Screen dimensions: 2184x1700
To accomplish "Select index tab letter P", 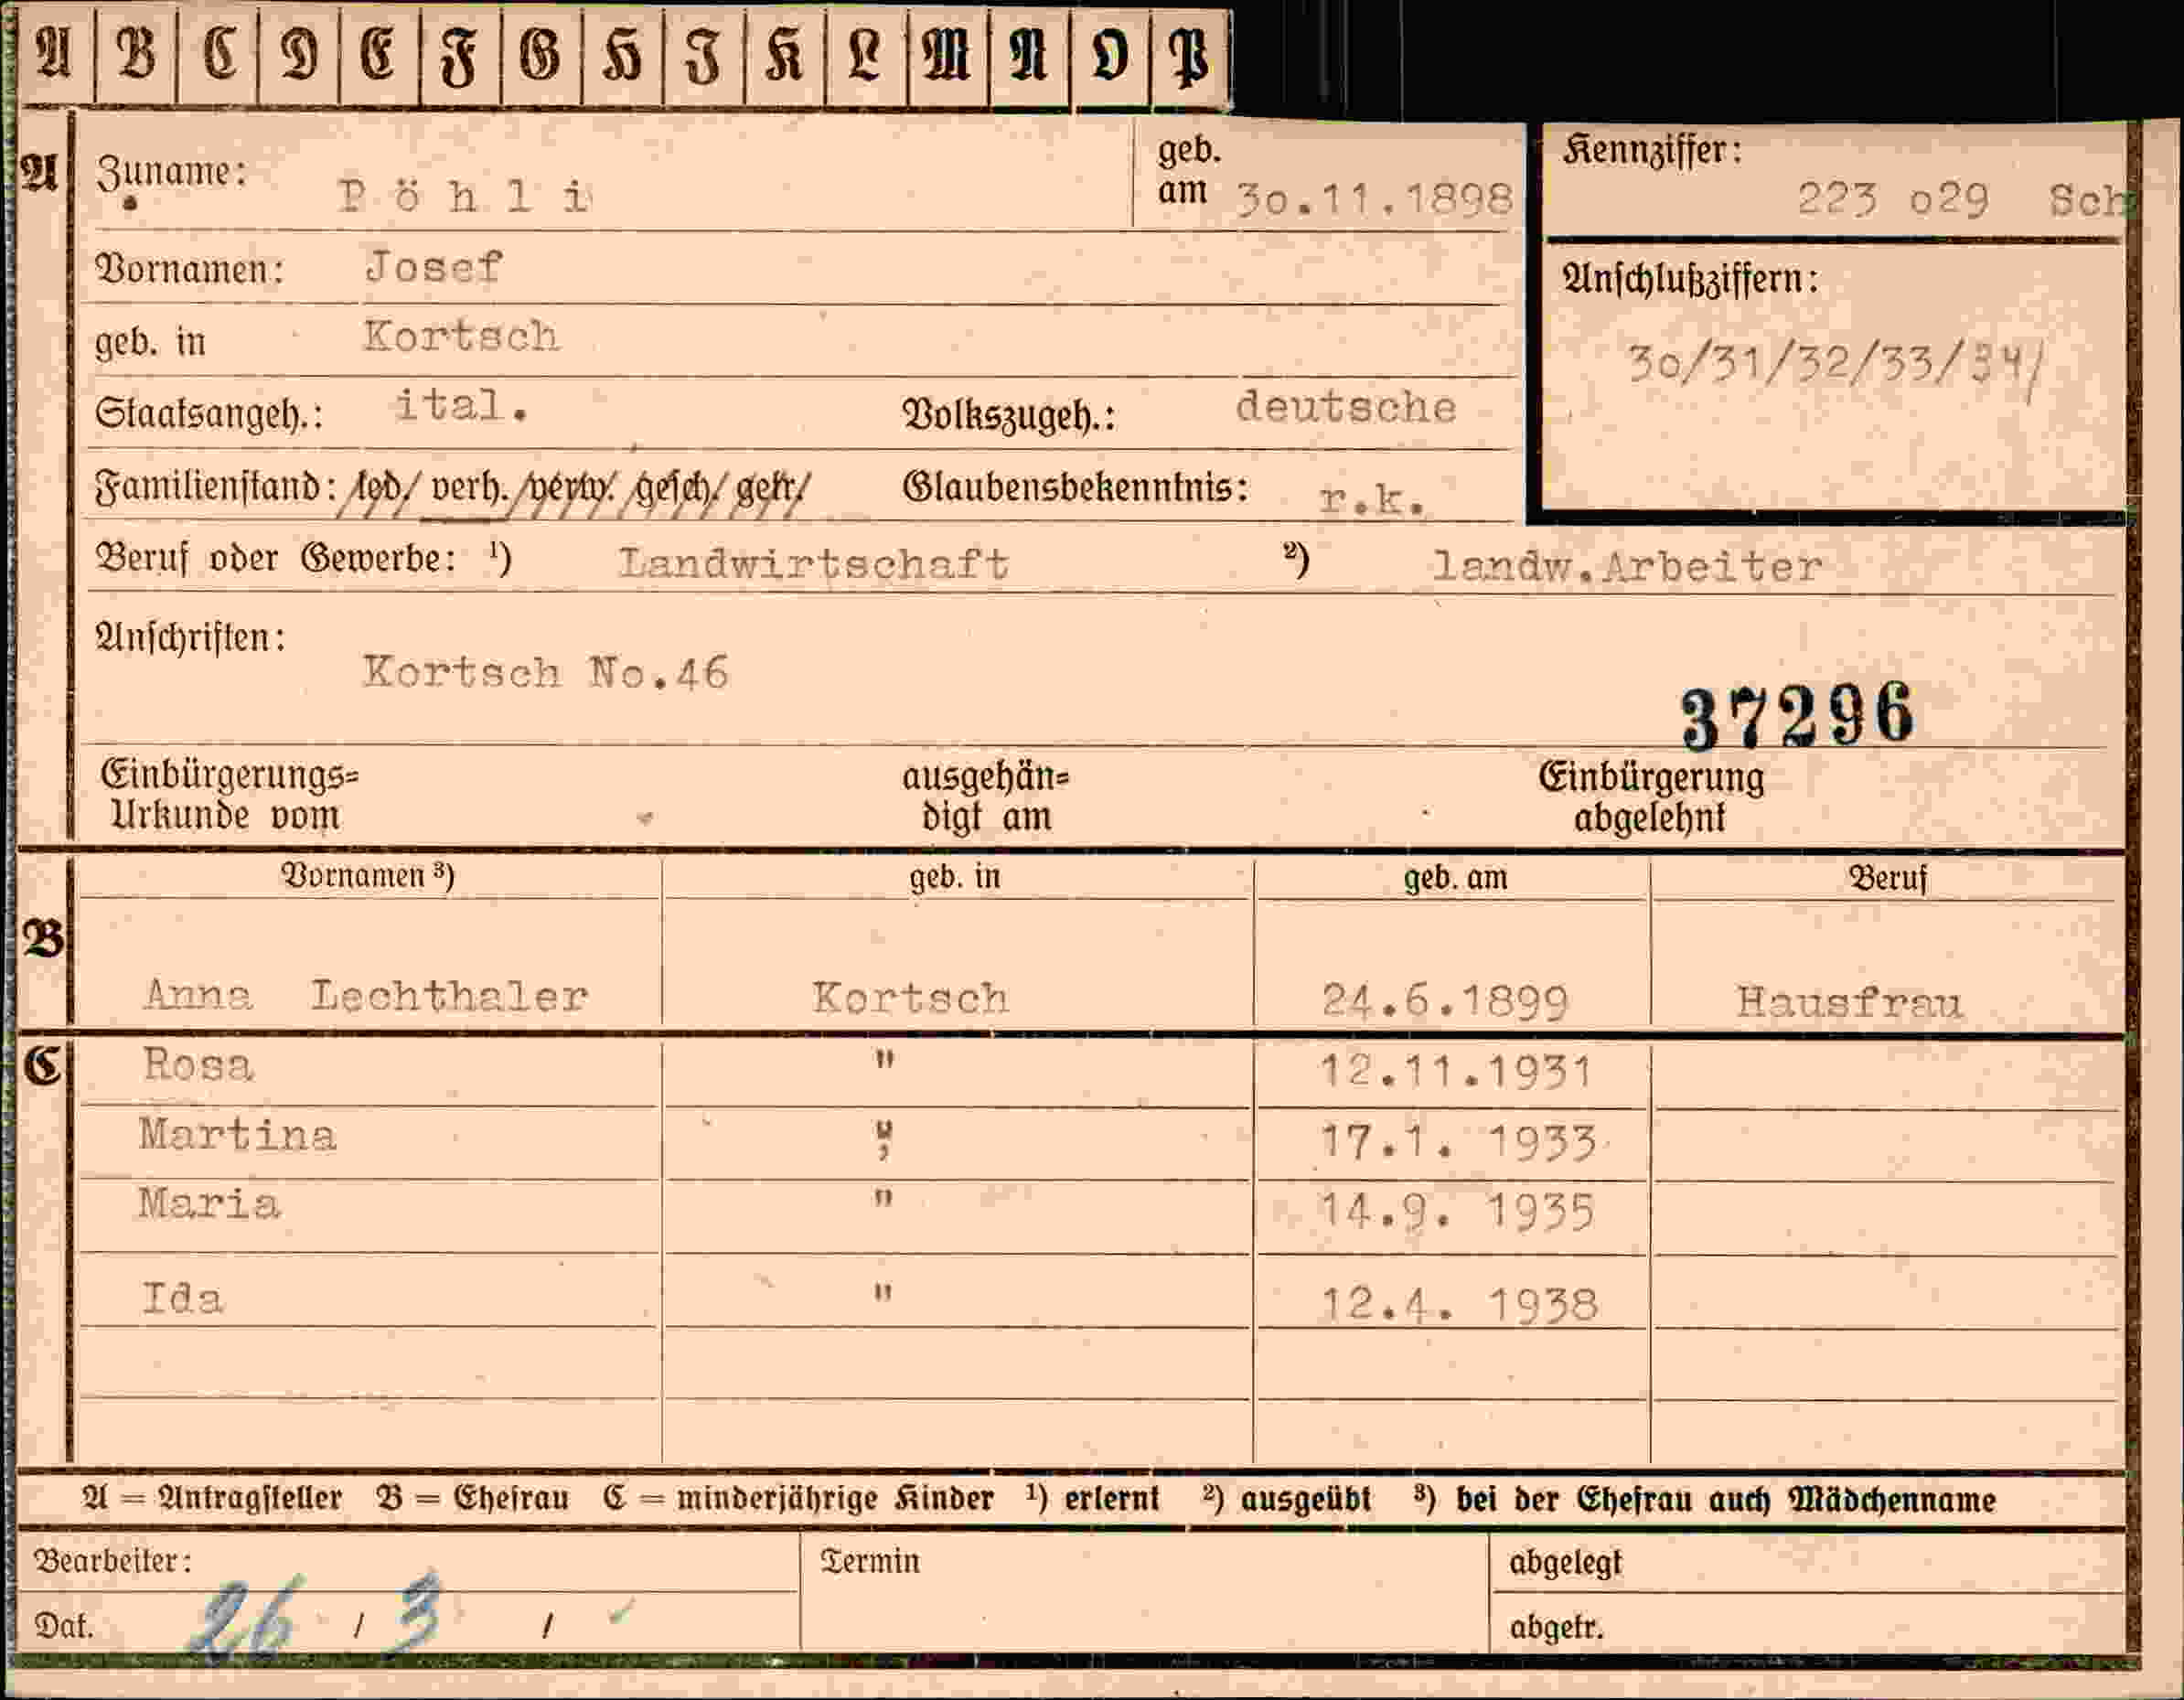I will tap(1191, 56).
